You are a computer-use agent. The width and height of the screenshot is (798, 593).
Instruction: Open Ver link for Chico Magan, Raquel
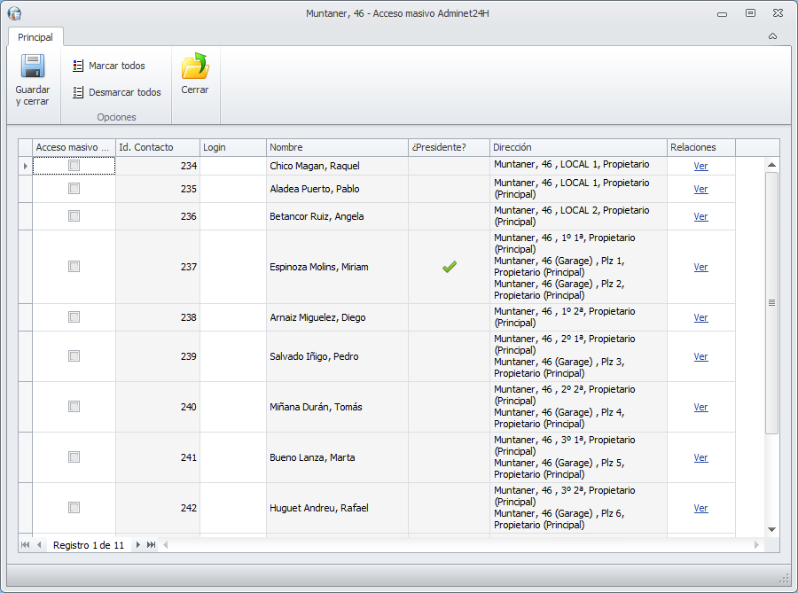[700, 166]
